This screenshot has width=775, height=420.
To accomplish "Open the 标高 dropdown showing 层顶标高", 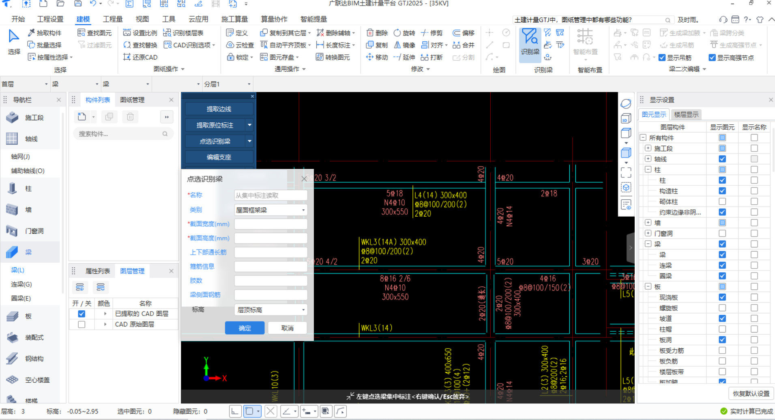I will (270, 310).
